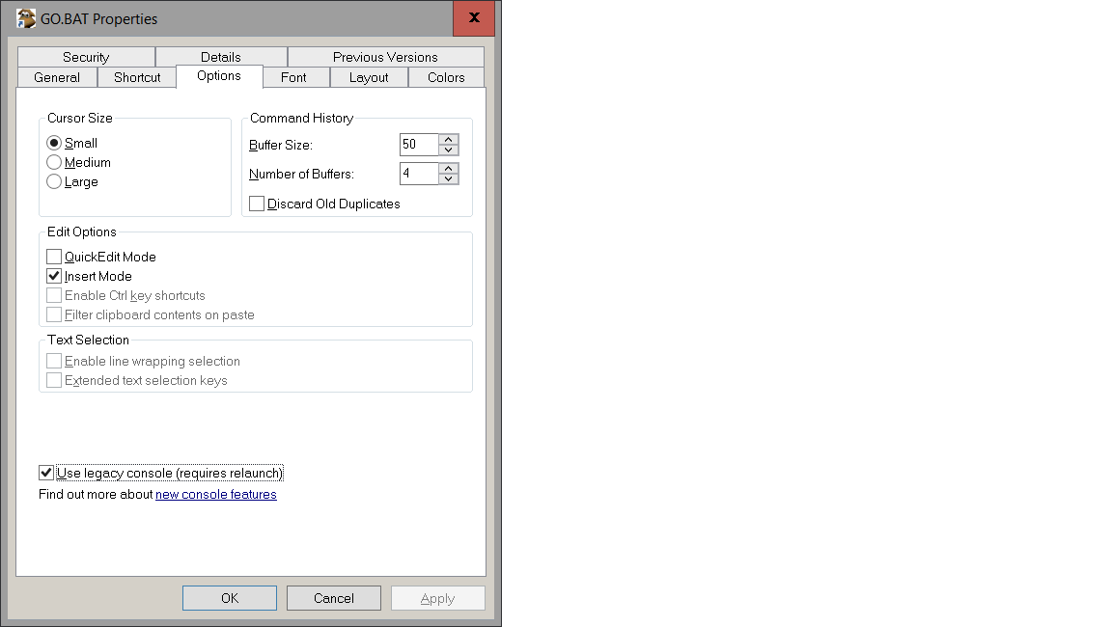Click the Edit Options group label
This screenshot has height=627, width=1112.
tap(81, 232)
